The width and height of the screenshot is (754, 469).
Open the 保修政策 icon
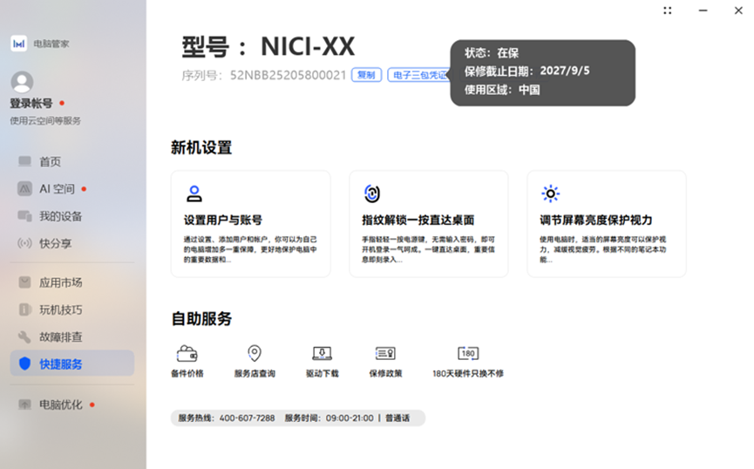coord(385,353)
